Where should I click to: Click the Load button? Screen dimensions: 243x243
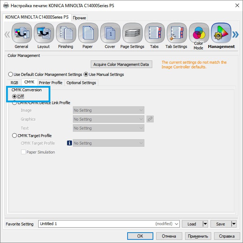192,224
